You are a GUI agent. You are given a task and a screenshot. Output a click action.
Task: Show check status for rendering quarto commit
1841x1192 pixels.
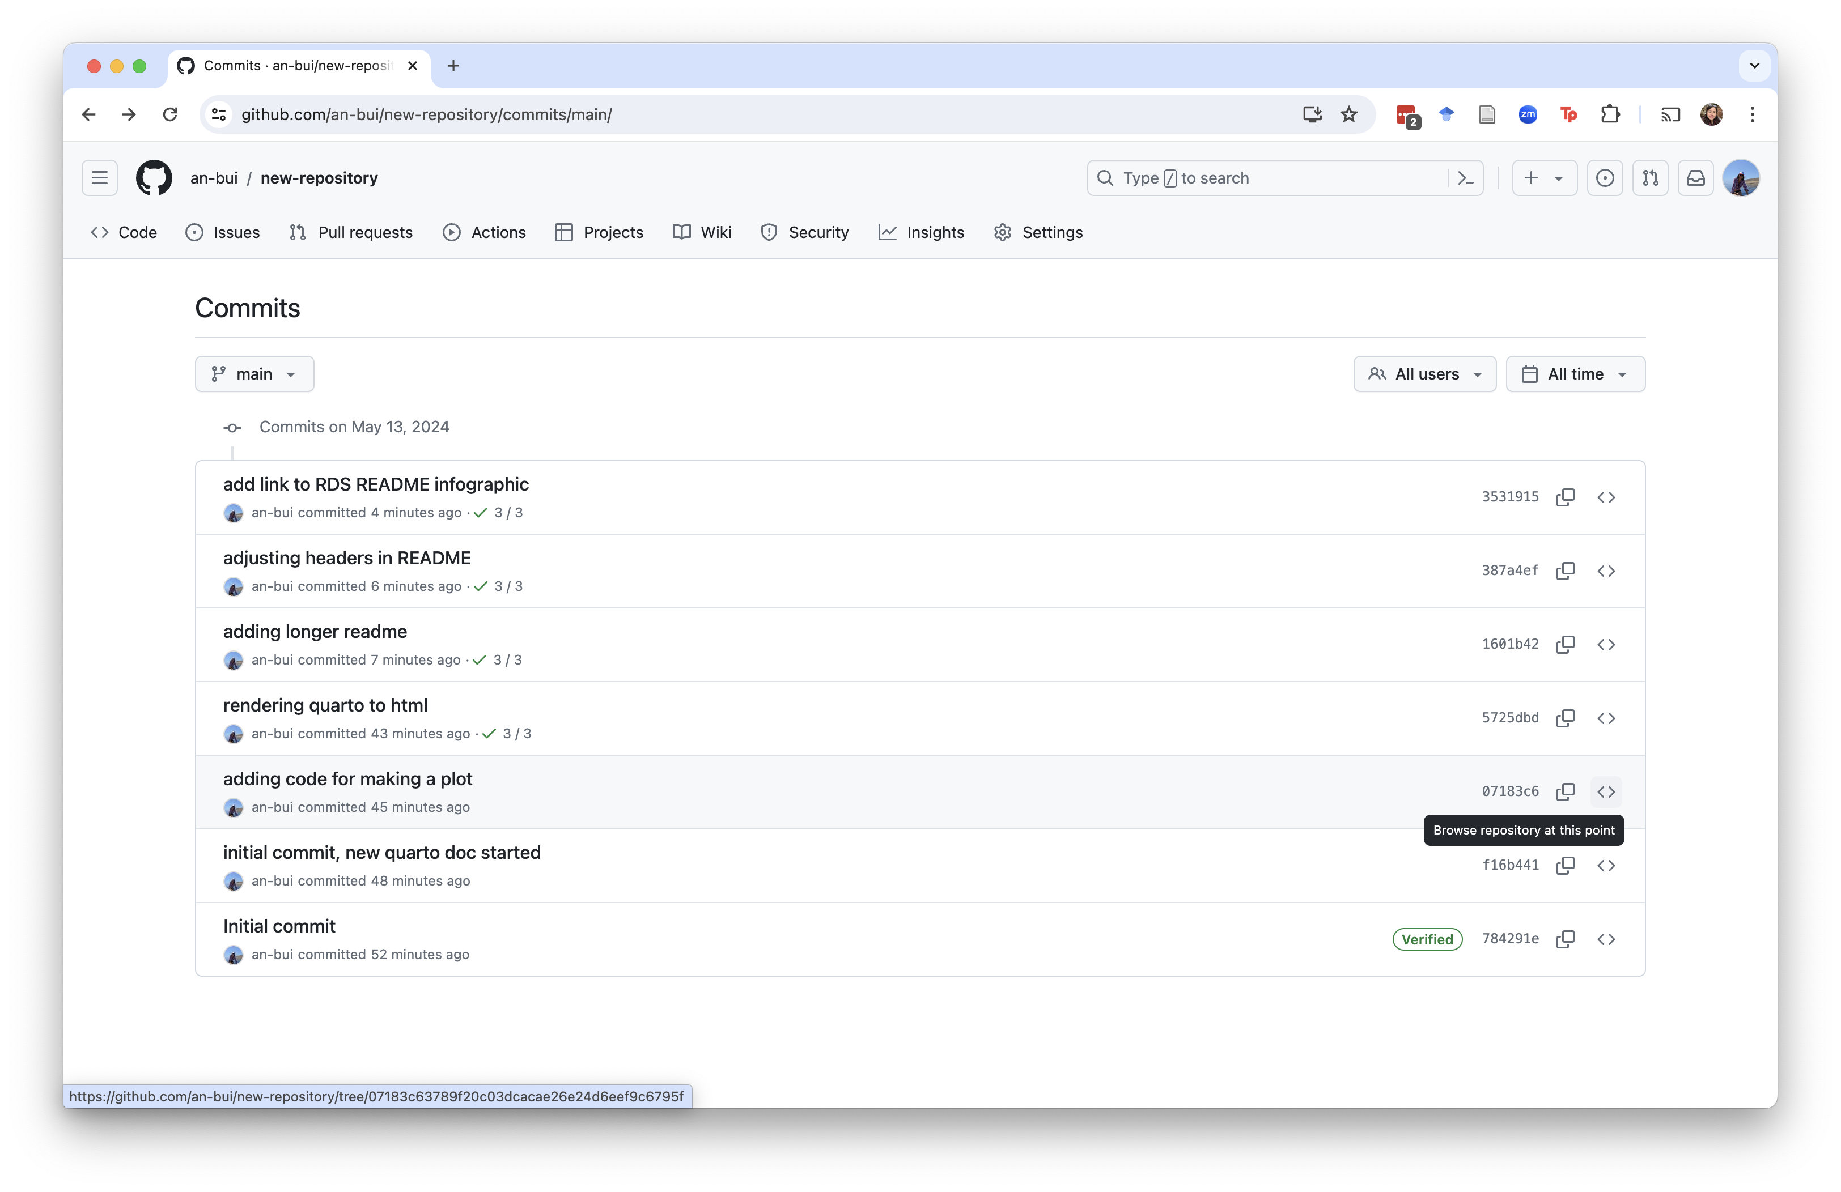point(507,734)
